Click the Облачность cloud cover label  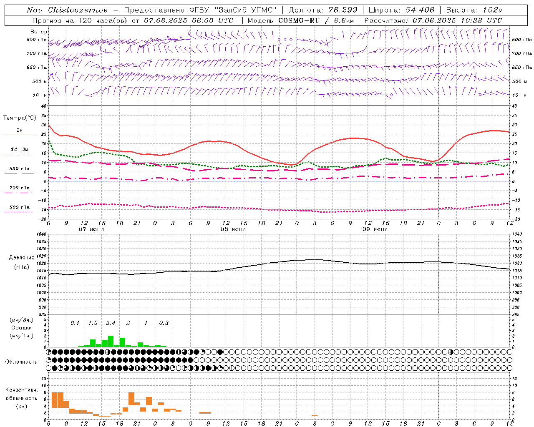[x=21, y=362]
